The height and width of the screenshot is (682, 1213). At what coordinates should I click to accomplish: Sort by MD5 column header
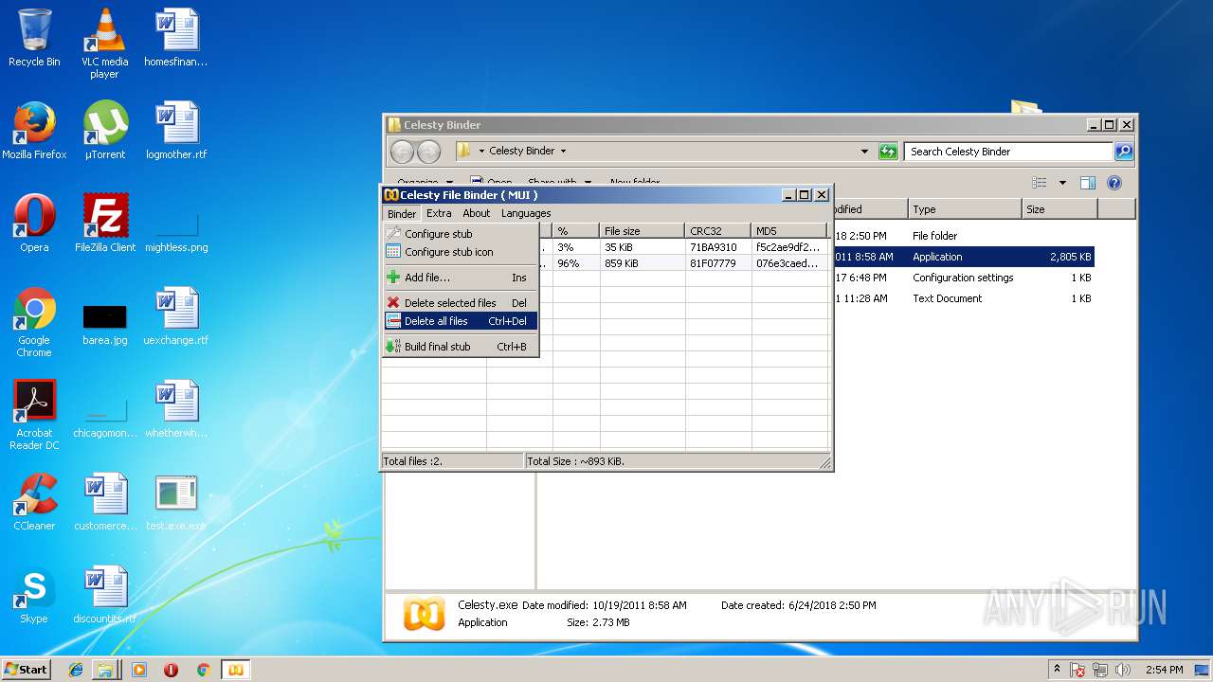pos(788,231)
